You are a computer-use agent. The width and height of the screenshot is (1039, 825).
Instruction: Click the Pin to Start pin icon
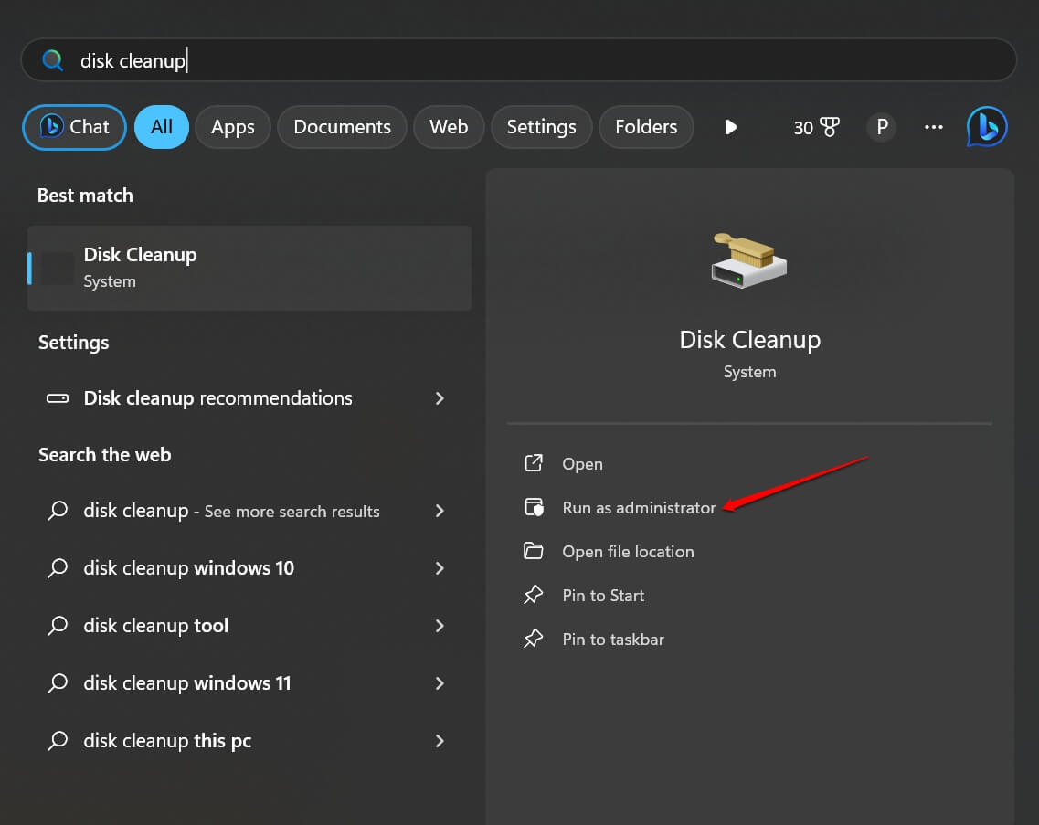click(x=533, y=596)
